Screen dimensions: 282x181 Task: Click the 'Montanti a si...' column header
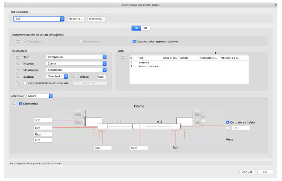tap(209, 58)
